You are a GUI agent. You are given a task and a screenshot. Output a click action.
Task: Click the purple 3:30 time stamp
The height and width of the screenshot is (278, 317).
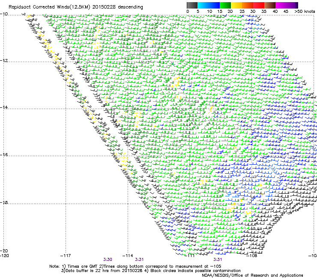point(108,260)
